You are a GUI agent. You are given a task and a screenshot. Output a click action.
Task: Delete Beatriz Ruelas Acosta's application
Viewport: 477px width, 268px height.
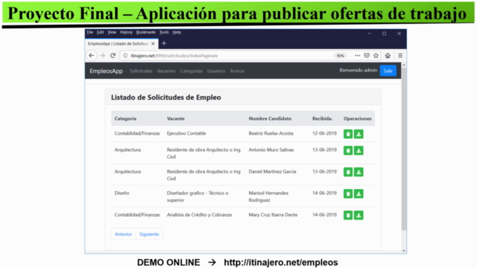click(348, 134)
